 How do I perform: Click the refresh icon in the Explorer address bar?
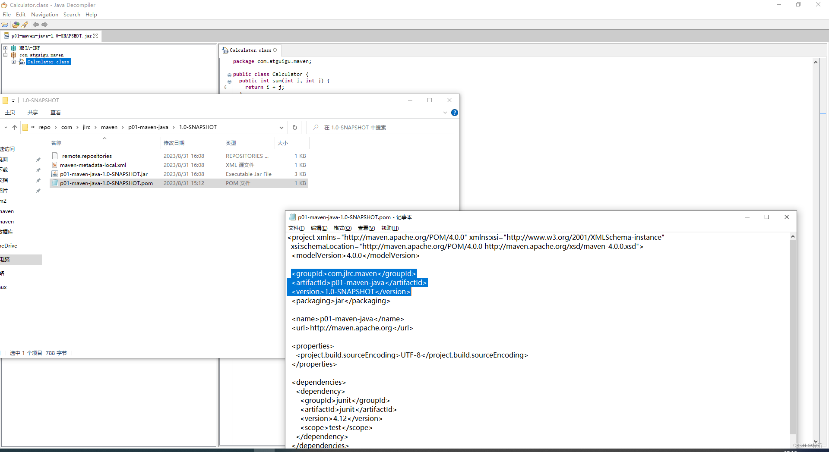pyautogui.click(x=295, y=127)
